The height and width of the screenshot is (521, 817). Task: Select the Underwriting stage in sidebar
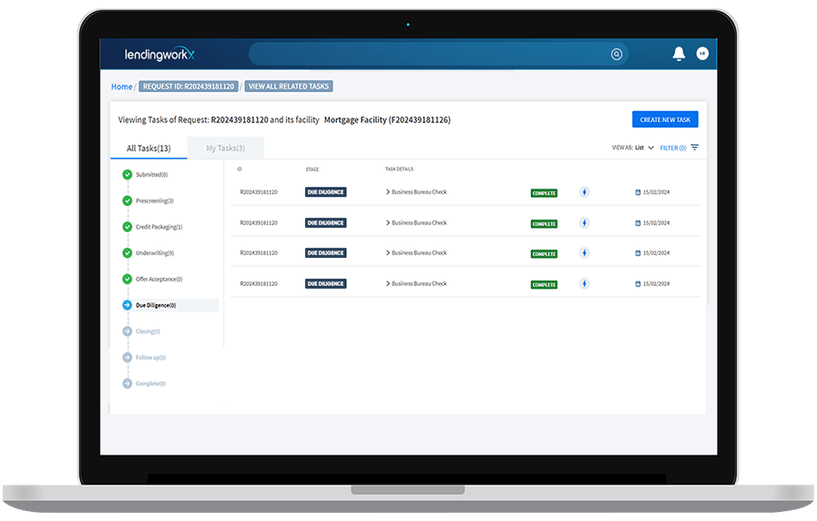[x=154, y=253]
